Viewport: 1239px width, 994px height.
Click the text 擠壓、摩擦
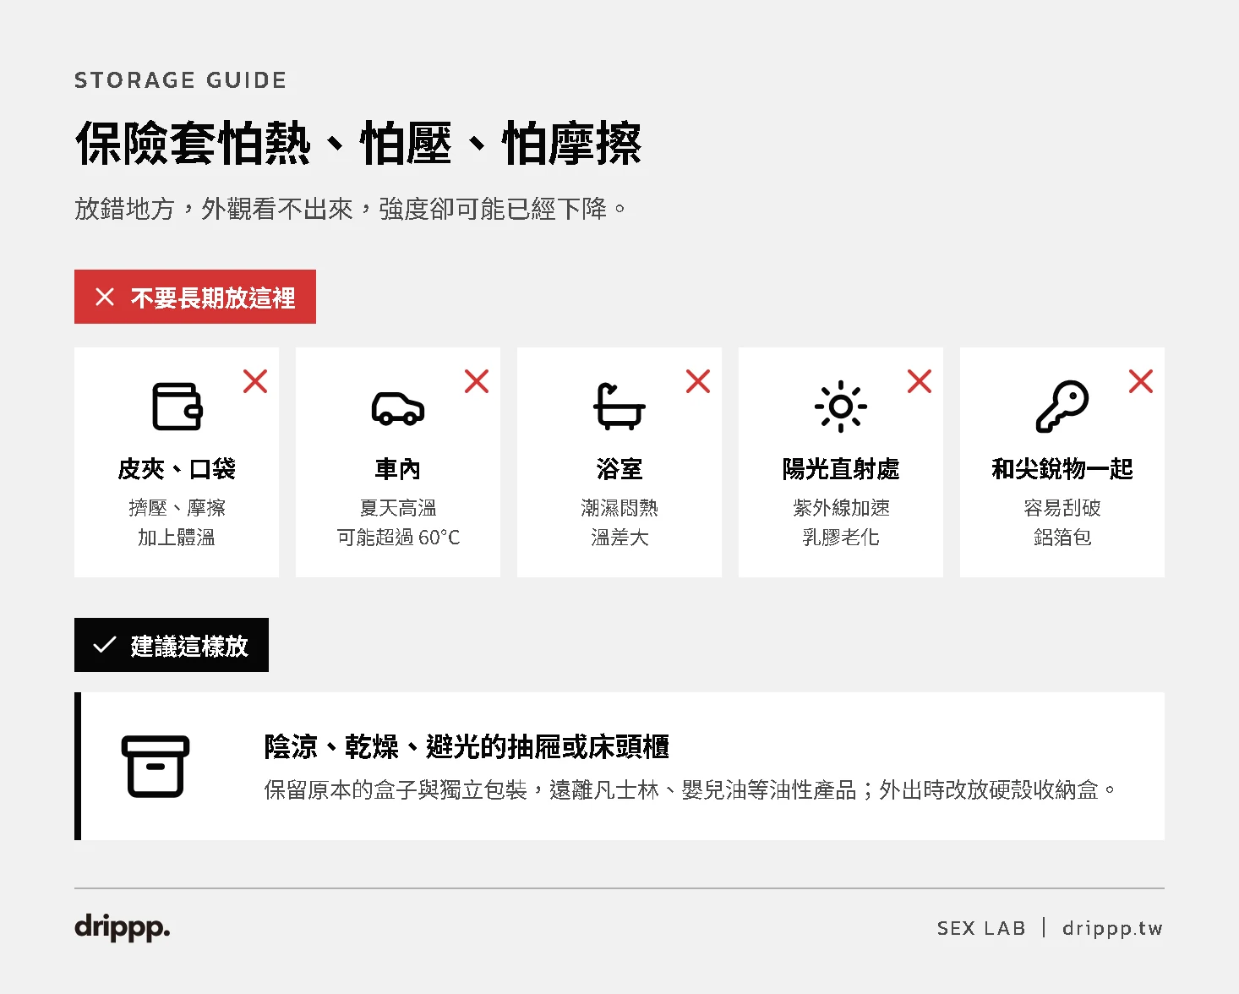click(x=177, y=508)
